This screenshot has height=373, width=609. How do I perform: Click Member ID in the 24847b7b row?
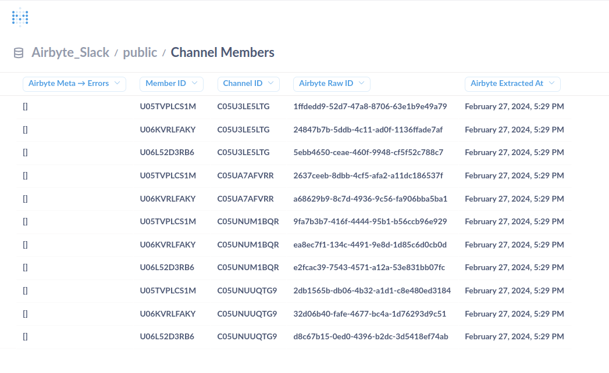[168, 130]
